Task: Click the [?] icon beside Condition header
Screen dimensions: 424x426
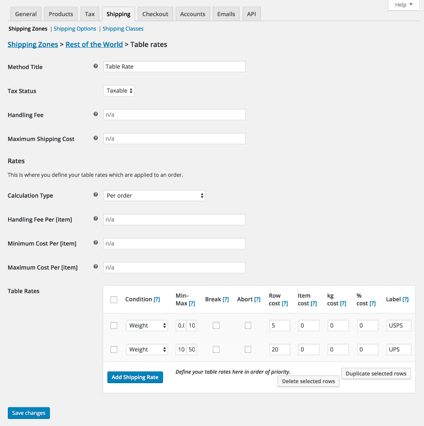Action: [156, 299]
